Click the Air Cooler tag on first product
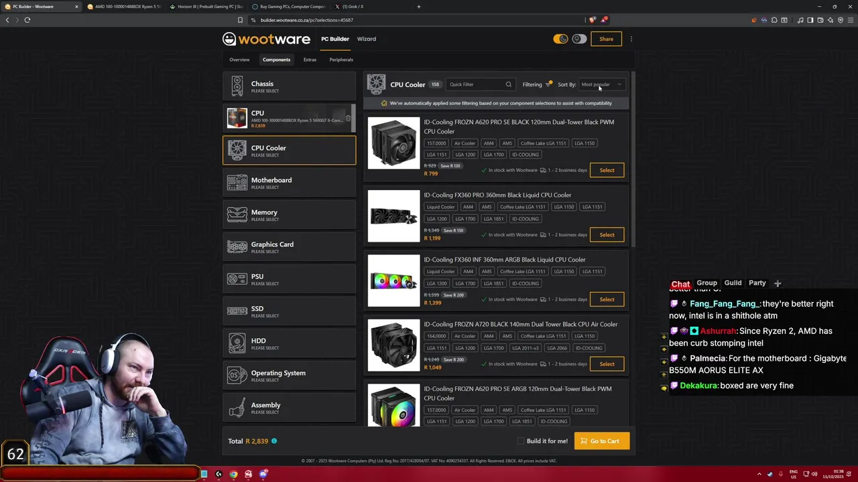Screen dimensions: 858x482 point(465,143)
